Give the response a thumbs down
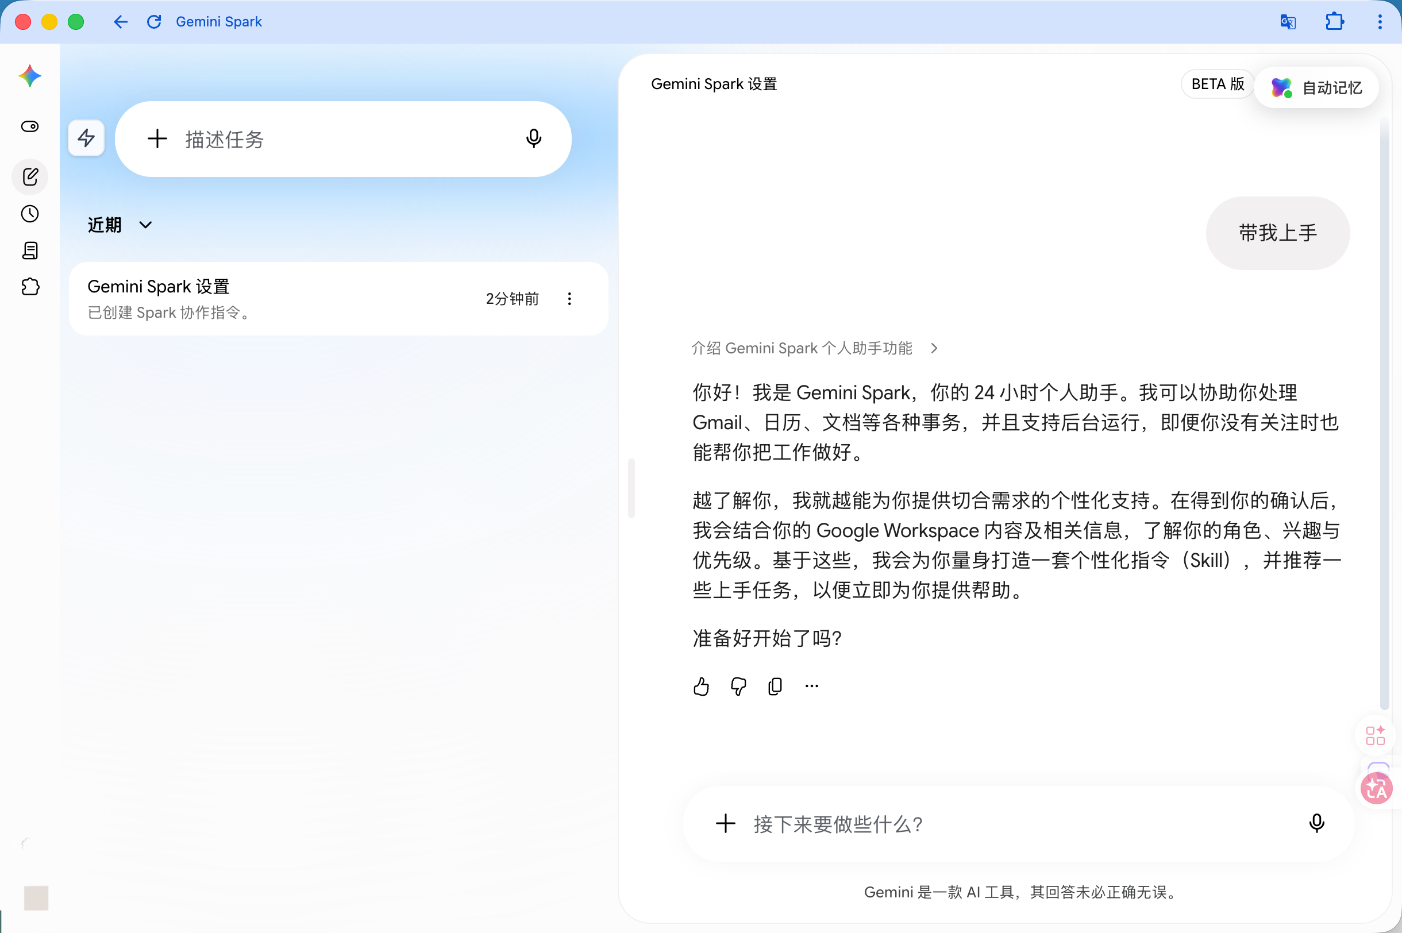Viewport: 1402px width, 933px height. click(738, 687)
